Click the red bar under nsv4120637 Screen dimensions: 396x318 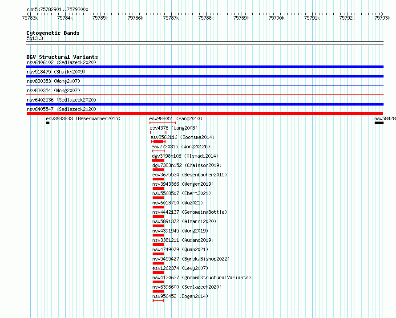[158, 282]
